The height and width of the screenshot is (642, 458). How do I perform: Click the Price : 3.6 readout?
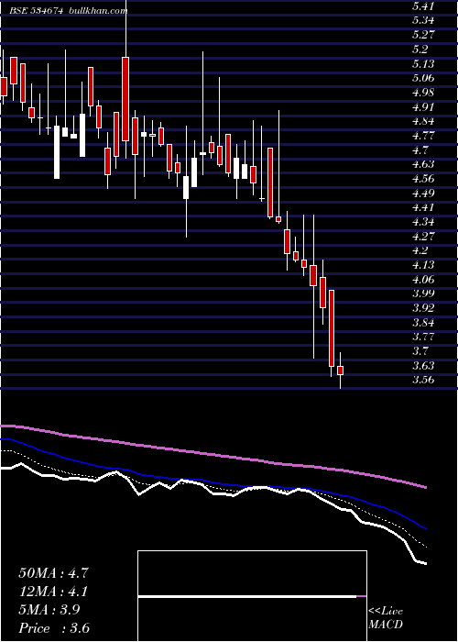tap(54, 628)
